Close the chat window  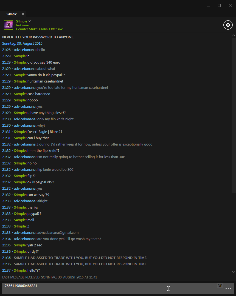230,5
